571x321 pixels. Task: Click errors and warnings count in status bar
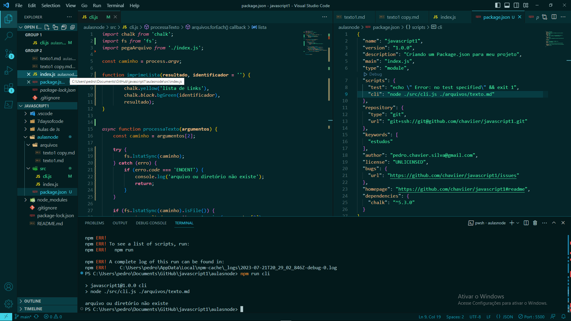click(53, 317)
